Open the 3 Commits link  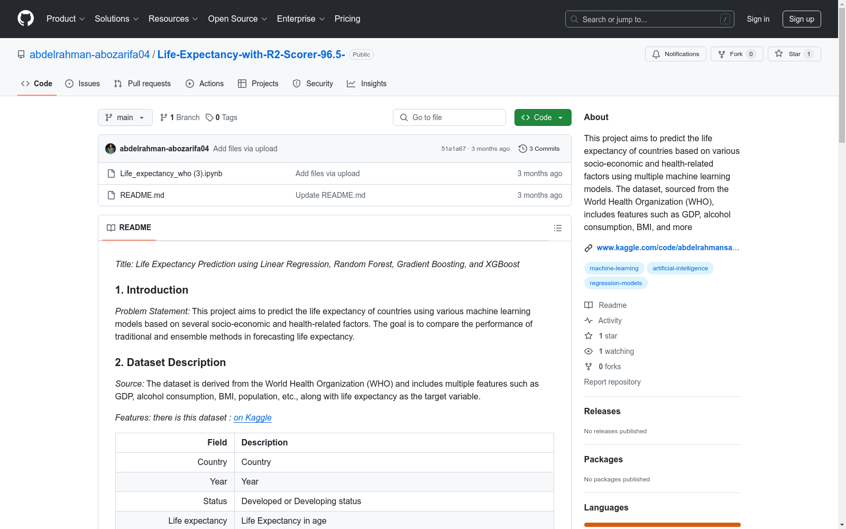tap(539, 149)
